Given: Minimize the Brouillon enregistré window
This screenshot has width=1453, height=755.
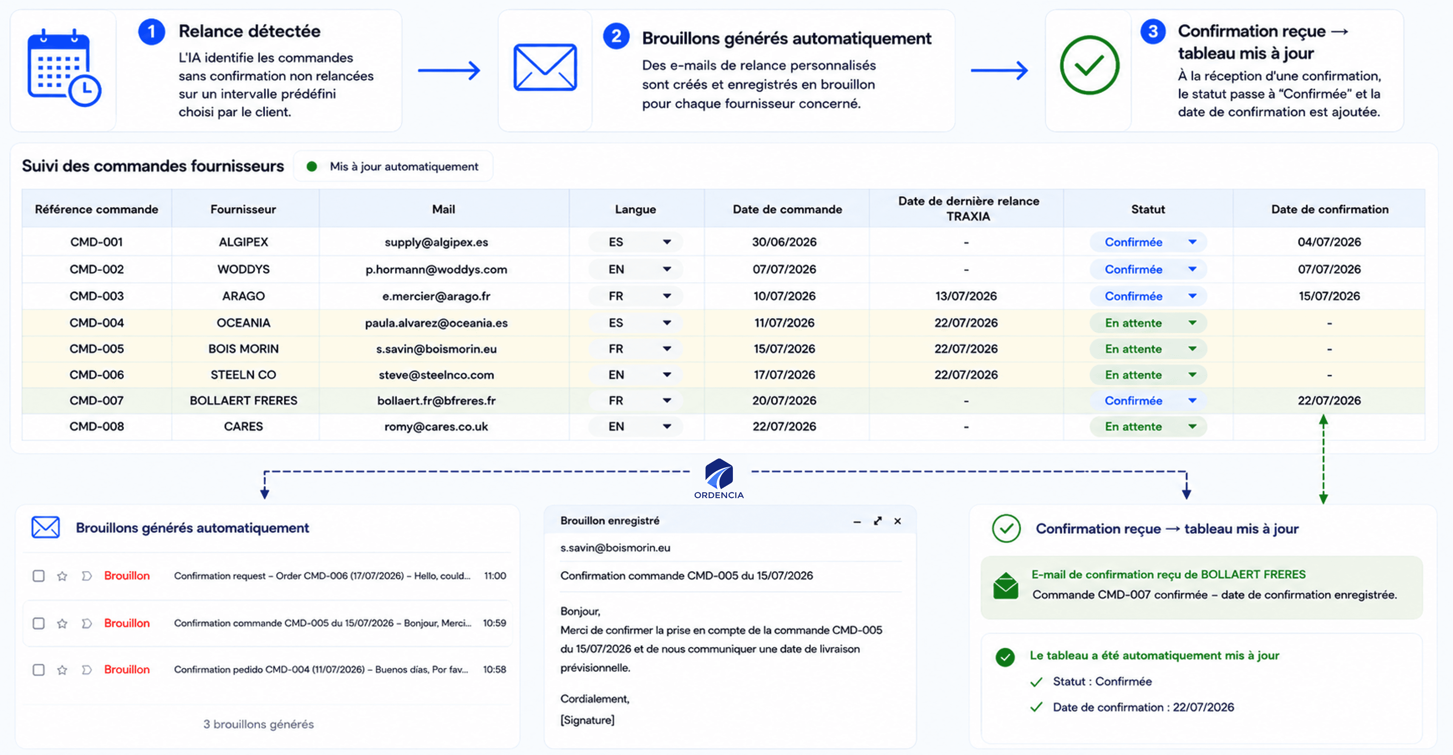Looking at the screenshot, I should 857,521.
